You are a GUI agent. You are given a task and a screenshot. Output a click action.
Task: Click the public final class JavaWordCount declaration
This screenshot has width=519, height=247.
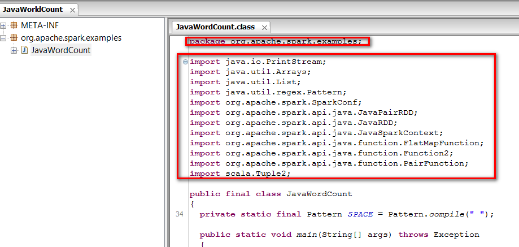[271, 194]
